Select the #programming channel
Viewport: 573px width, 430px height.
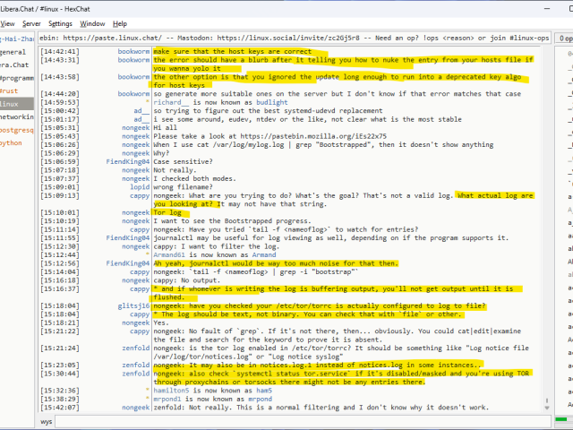(16, 79)
